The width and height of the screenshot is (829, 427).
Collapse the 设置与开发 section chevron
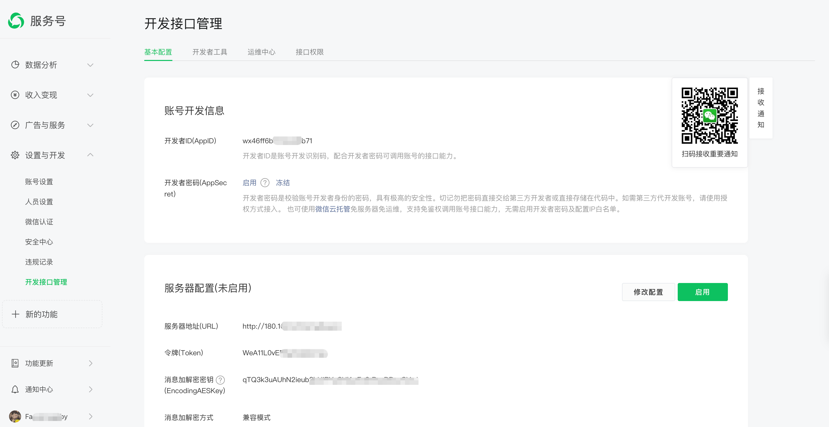pos(90,155)
